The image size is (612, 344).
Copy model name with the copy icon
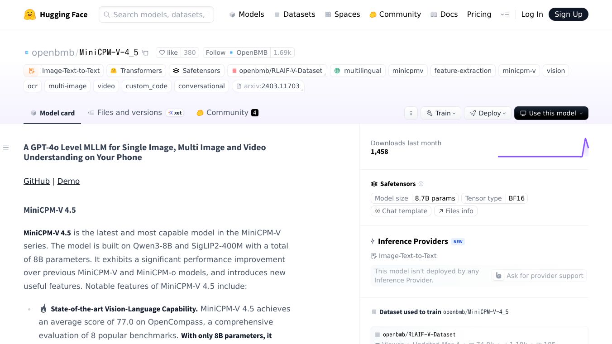[x=145, y=53]
